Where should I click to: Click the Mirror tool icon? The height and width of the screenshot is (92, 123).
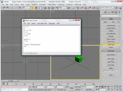tap(117, 8)
